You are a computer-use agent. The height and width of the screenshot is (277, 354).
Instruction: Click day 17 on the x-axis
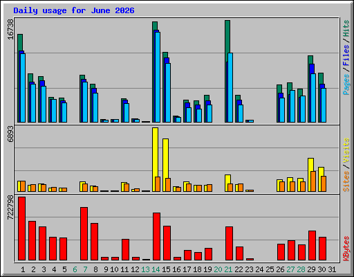pos(187,269)
